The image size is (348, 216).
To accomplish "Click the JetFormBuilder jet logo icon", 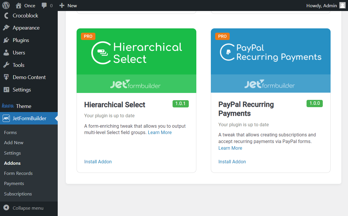I will coord(6,118).
